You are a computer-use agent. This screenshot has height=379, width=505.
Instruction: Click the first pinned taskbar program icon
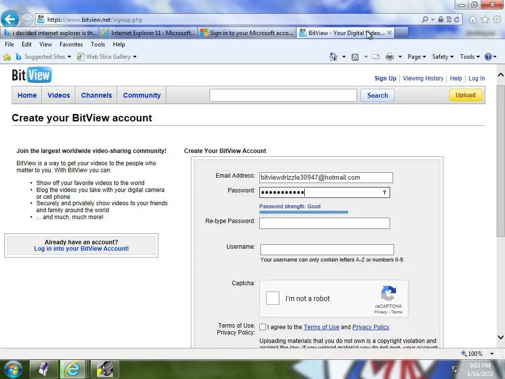pos(44,369)
